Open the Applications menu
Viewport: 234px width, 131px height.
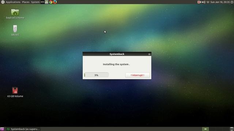[x=13, y=2]
